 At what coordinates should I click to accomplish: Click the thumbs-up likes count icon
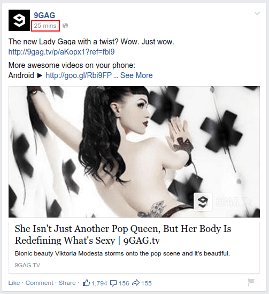point(86,283)
